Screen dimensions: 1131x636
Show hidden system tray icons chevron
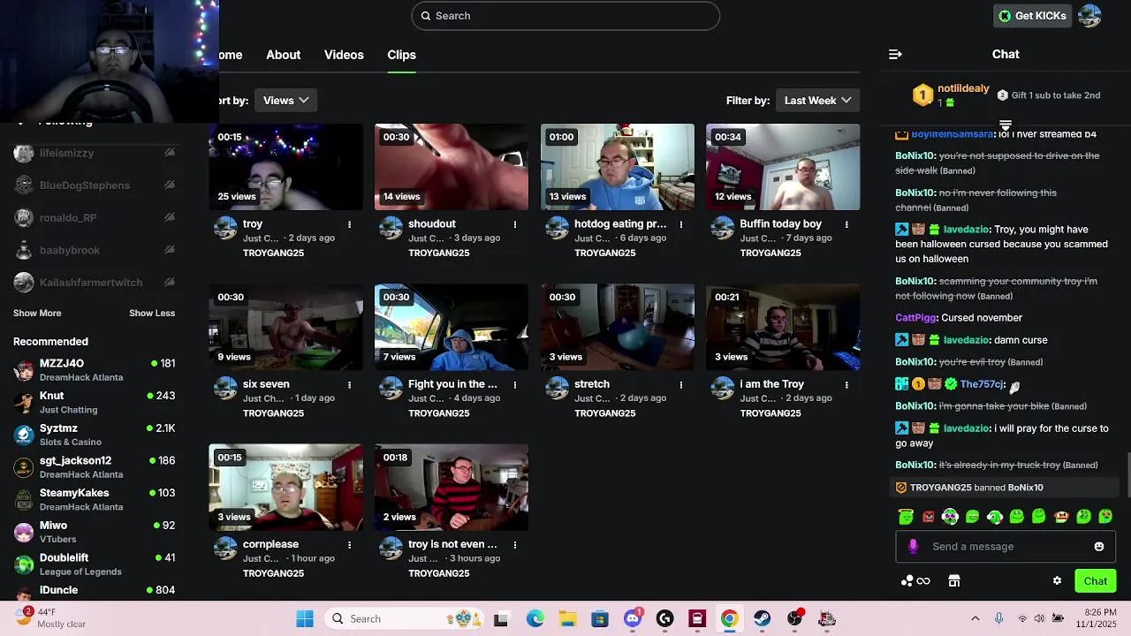point(975,618)
